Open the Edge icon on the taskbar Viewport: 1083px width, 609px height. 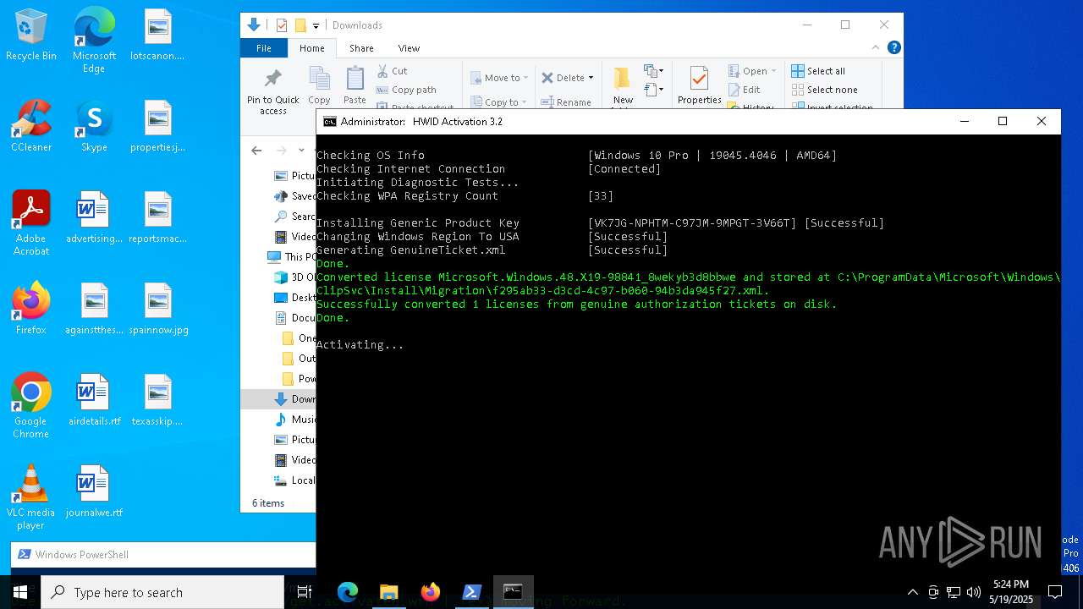tap(348, 592)
